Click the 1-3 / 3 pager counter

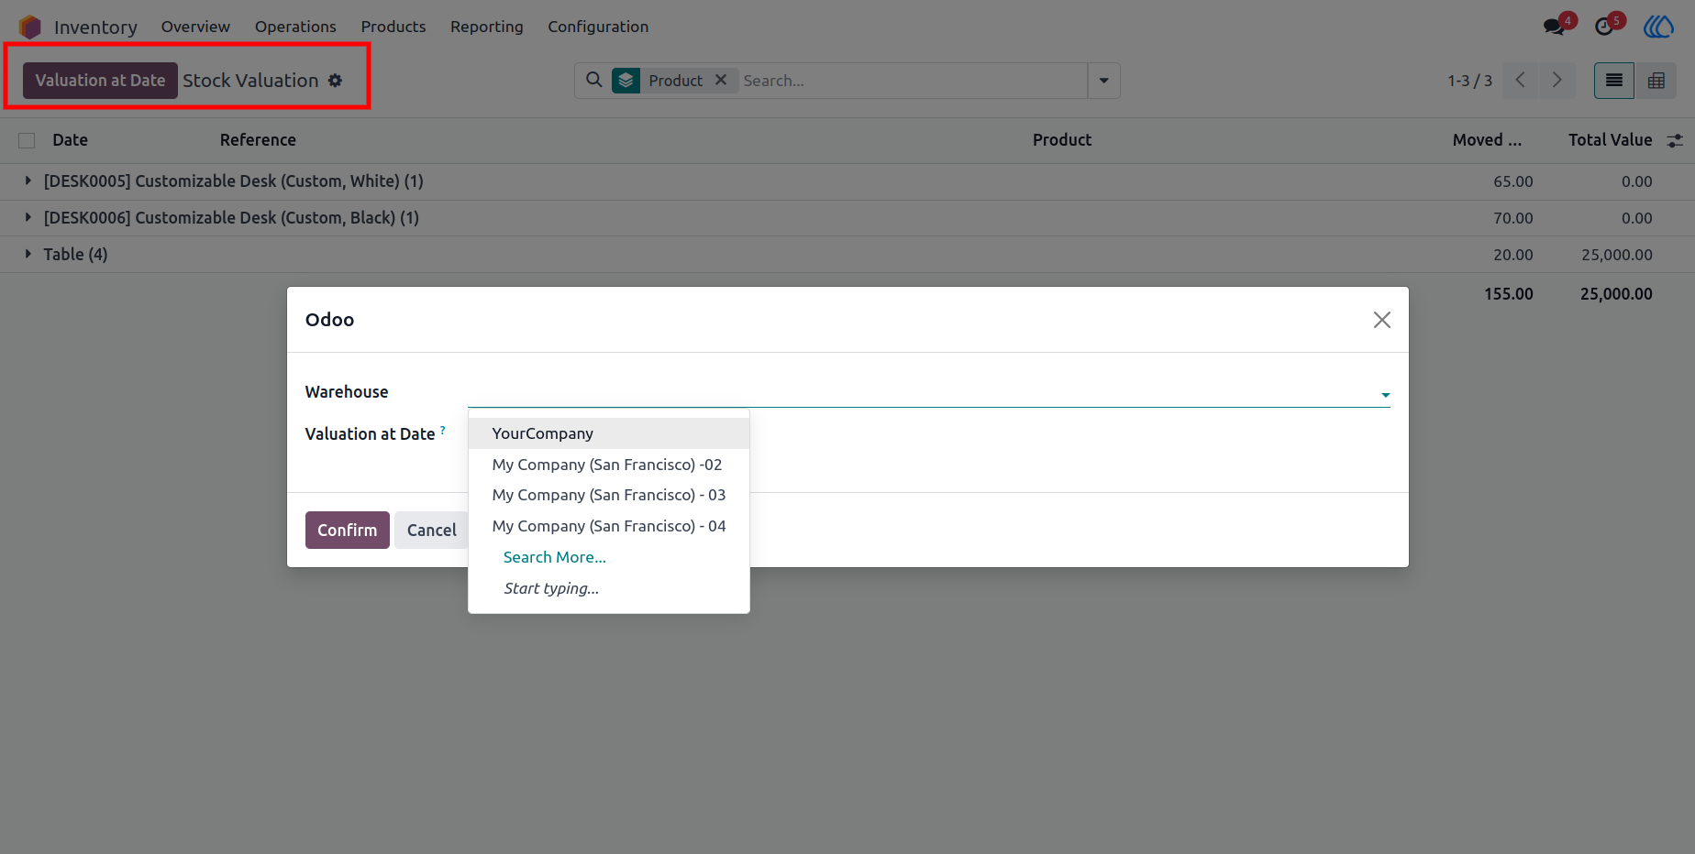(1470, 81)
